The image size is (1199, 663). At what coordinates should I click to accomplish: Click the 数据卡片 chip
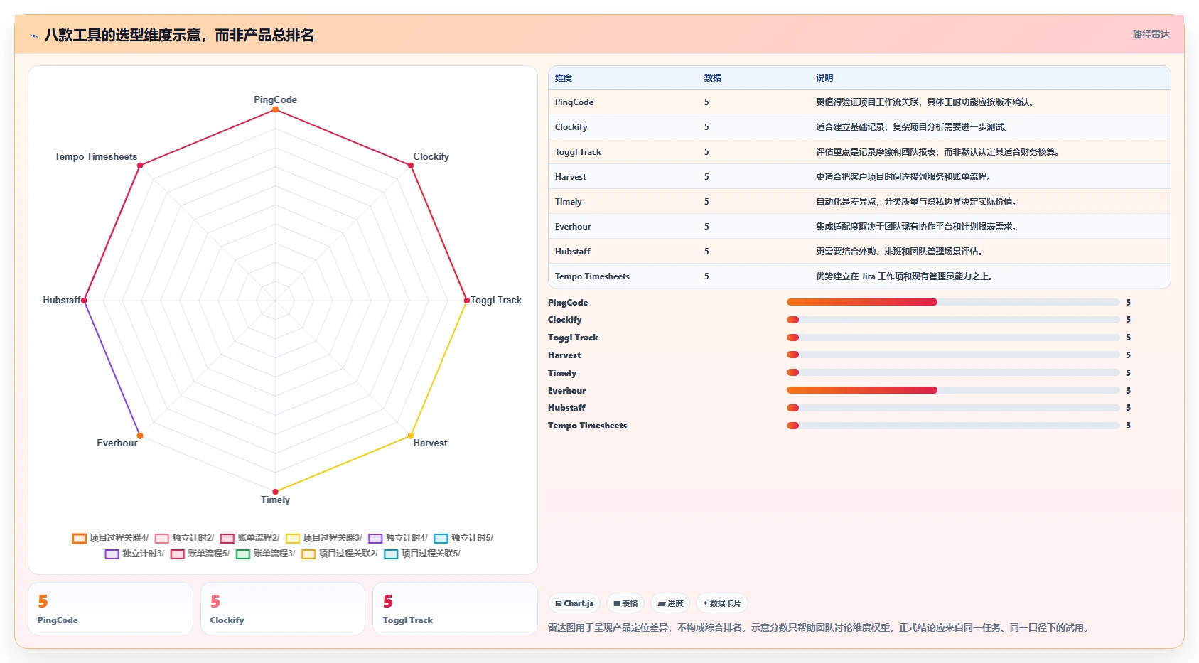point(722,603)
